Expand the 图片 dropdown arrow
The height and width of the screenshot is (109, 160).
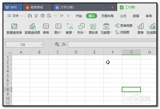(62, 33)
